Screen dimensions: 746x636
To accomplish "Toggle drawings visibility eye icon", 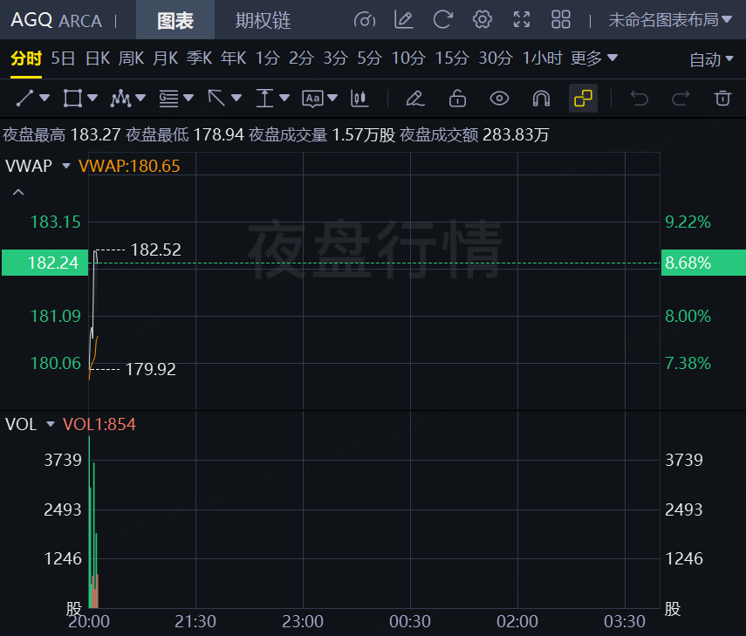I will [499, 98].
